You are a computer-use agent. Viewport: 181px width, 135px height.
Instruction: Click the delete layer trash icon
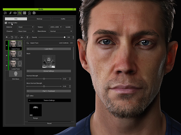(x=27, y=37)
